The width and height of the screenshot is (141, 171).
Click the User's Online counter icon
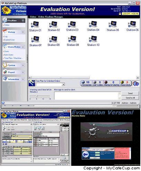pyautogui.click(x=95, y=82)
